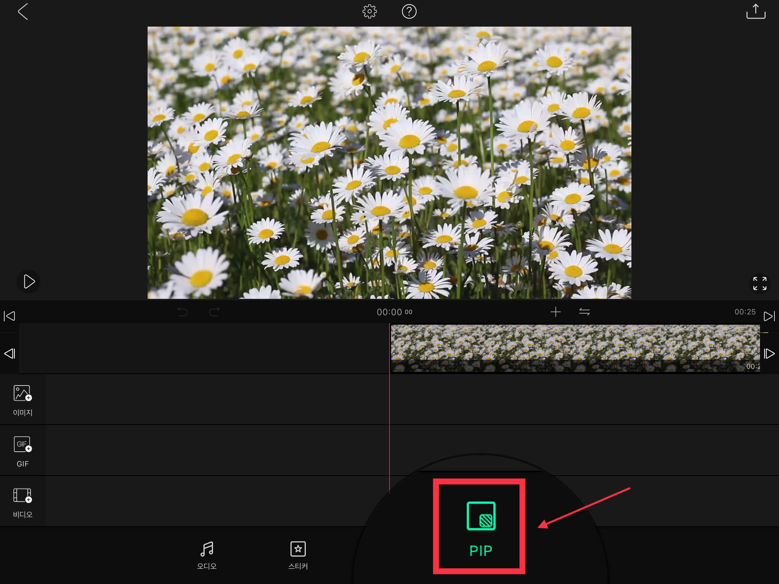The image size is (779, 584).
Task: Click the redo arrow
Action: (x=215, y=312)
